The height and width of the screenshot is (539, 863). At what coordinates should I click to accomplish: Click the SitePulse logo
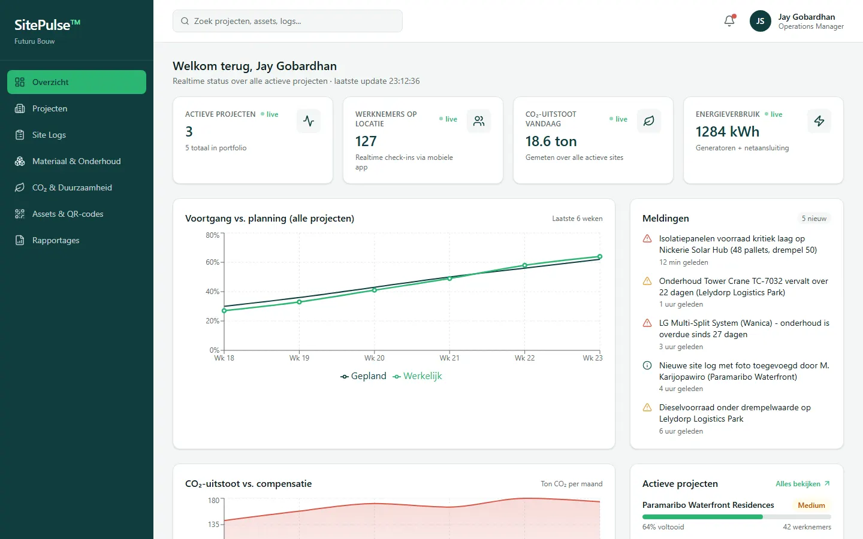[x=47, y=25]
